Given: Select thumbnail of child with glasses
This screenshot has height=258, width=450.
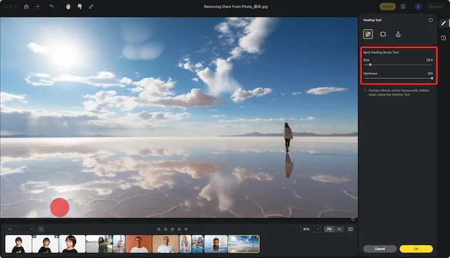Looking at the screenshot, I should [72, 244].
